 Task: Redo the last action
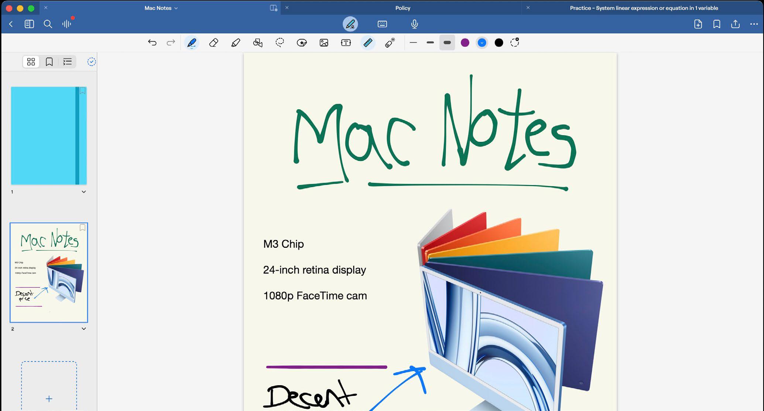(171, 42)
